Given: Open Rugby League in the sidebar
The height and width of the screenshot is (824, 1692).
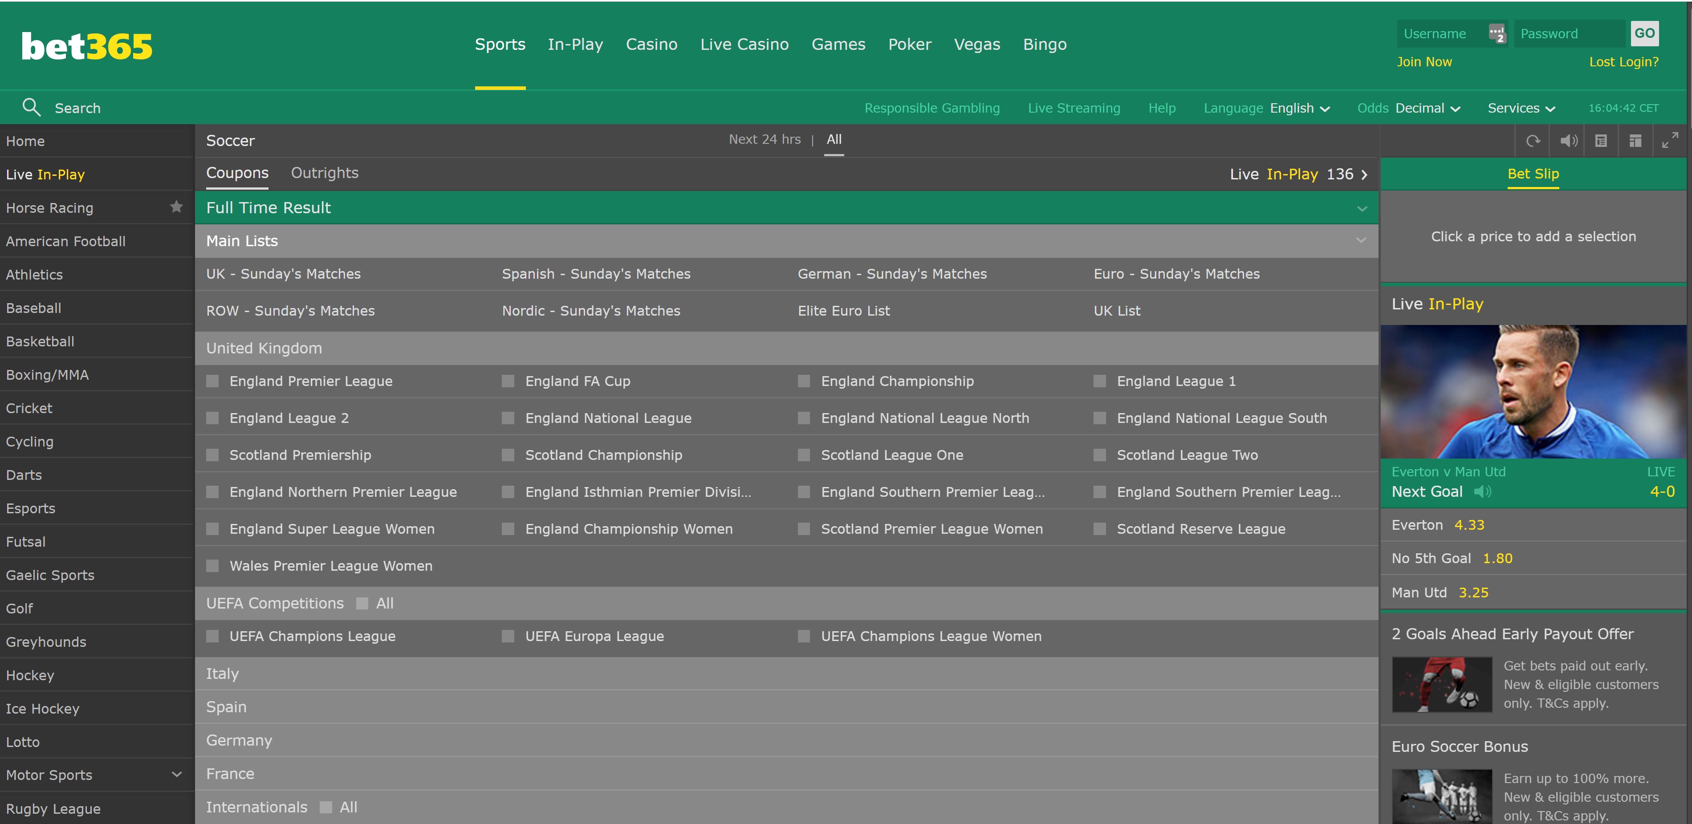Looking at the screenshot, I should click(x=97, y=808).
